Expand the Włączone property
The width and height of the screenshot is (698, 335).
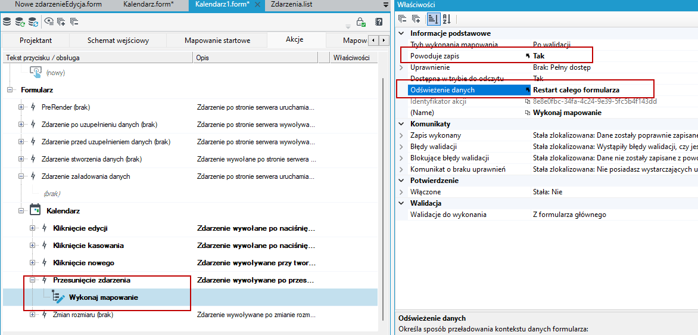click(401, 191)
